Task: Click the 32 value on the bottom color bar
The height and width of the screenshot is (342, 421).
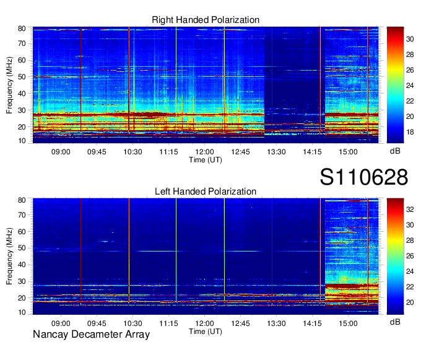Action: point(410,209)
